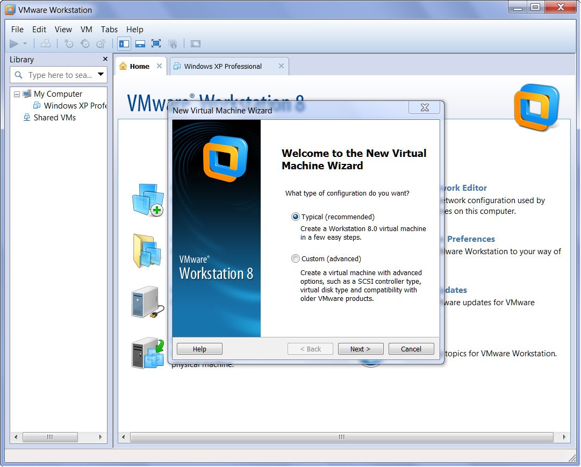Select the Custom (advanced) radio button
Viewport: 581px width, 467px height.
click(295, 258)
